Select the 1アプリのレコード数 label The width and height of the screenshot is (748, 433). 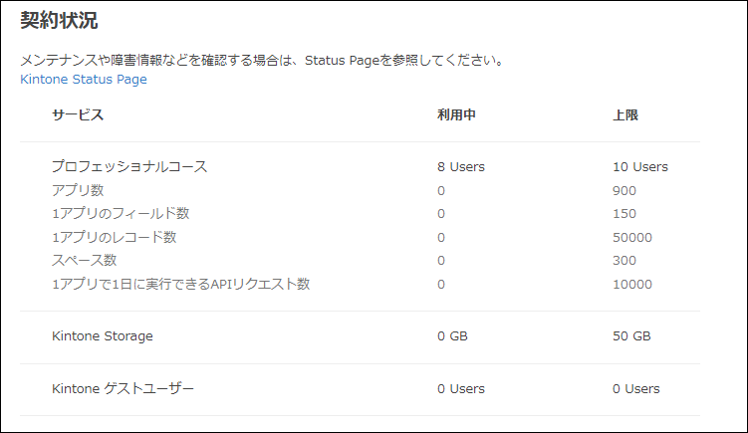(115, 237)
